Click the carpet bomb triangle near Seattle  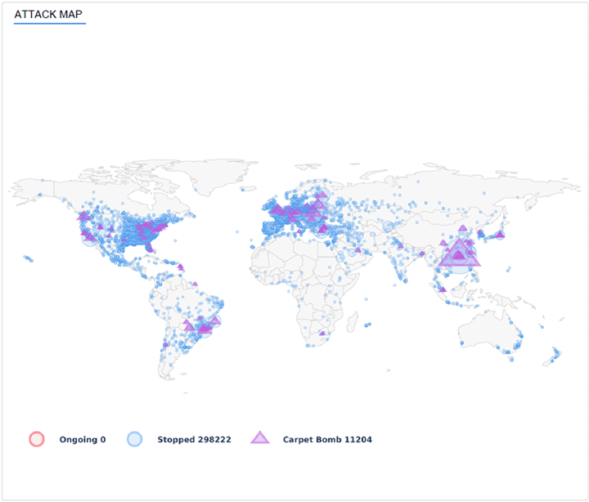[82, 216]
